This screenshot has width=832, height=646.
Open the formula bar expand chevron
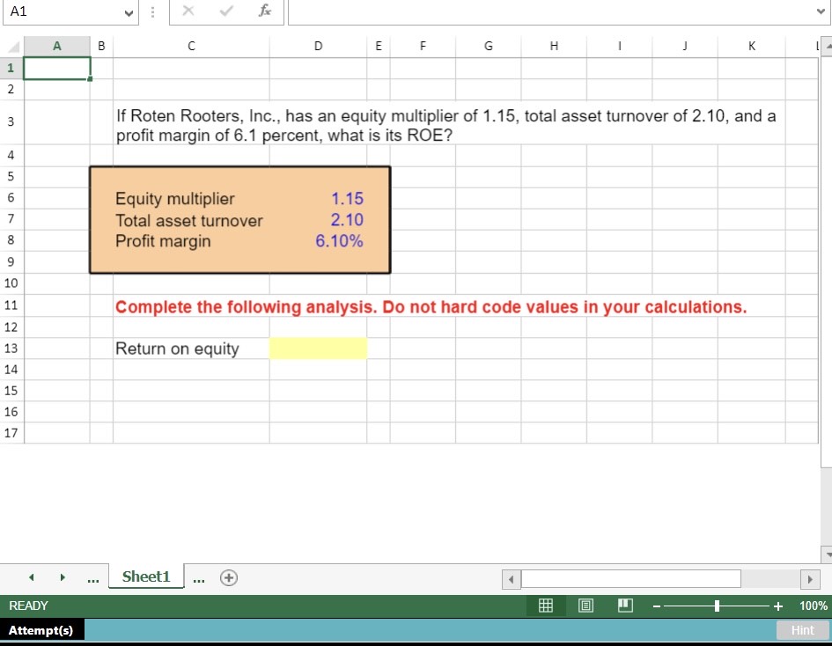819,12
